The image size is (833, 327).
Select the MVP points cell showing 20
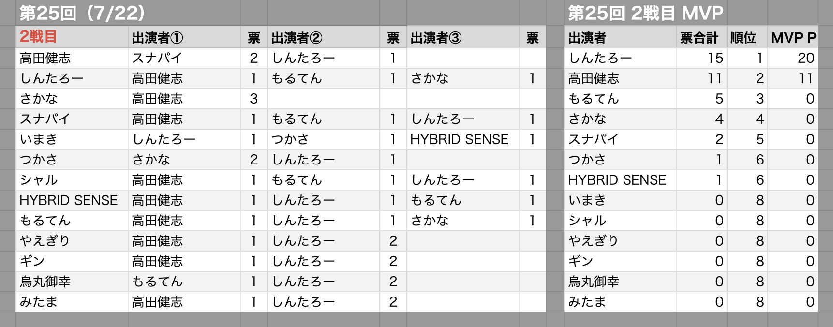coord(792,58)
